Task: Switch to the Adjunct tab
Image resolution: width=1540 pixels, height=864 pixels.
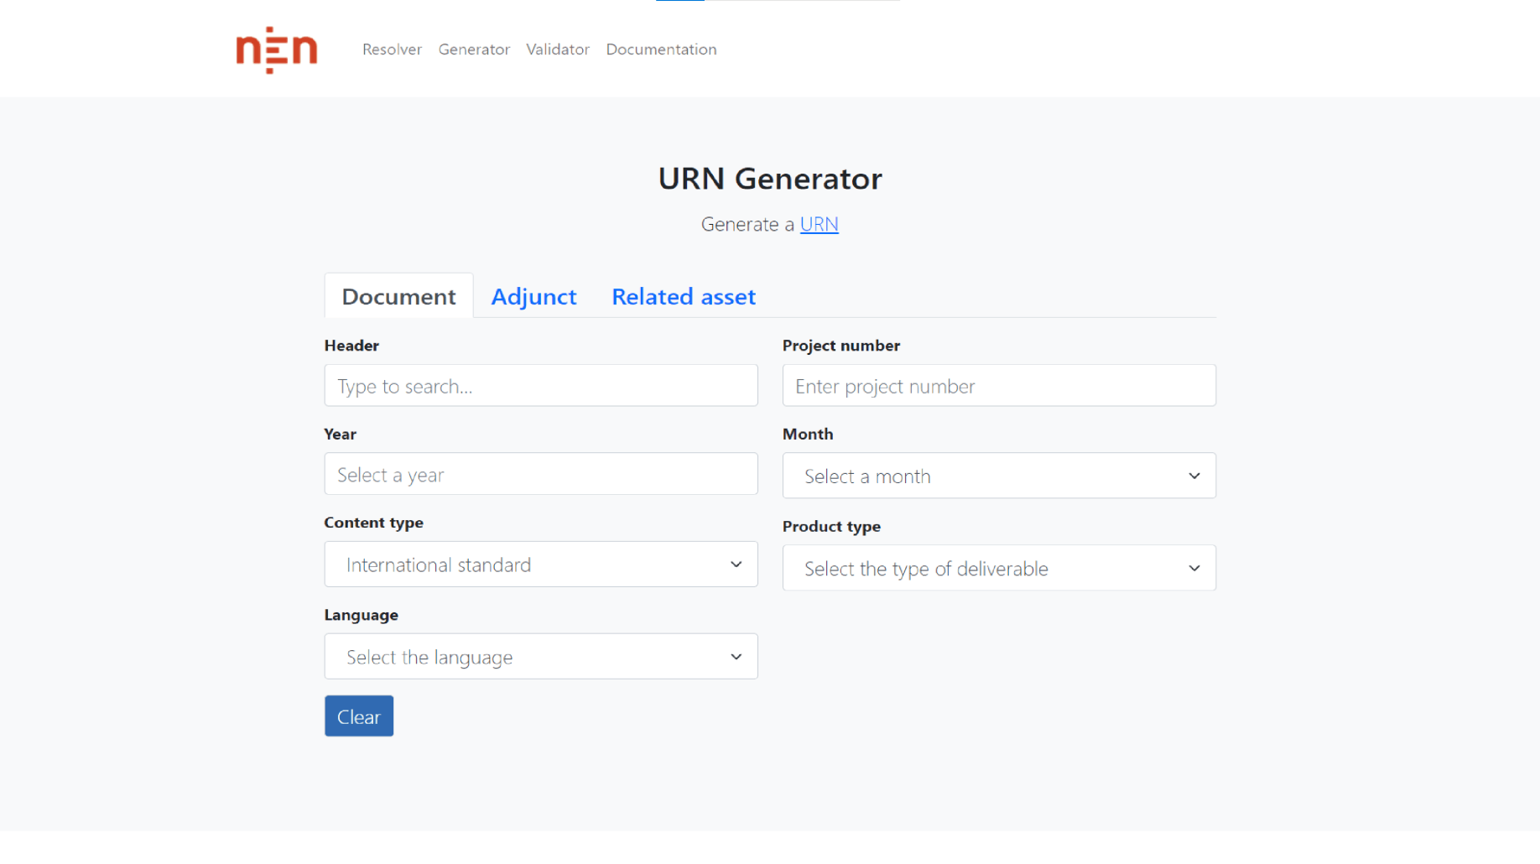Action: (x=533, y=296)
